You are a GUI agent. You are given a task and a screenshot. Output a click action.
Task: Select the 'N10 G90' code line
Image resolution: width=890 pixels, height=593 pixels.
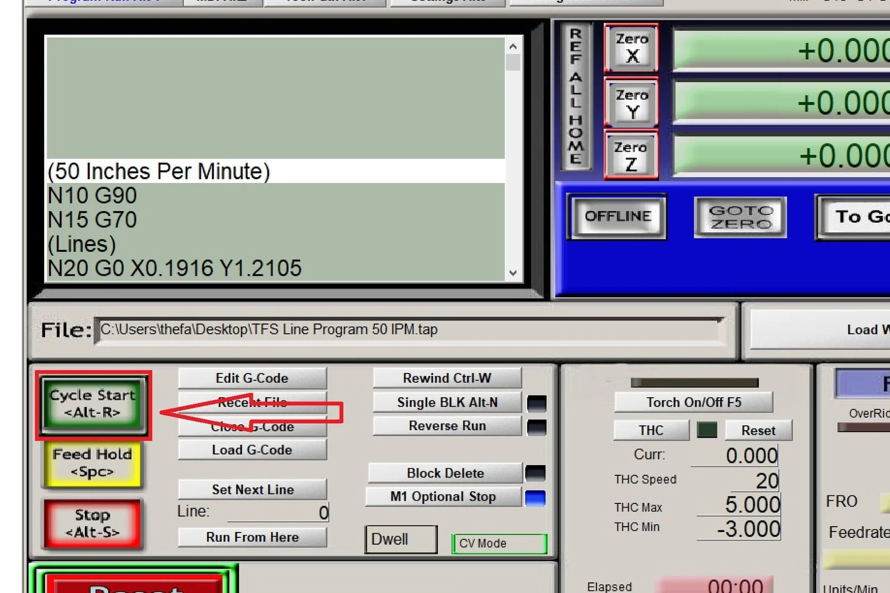pos(275,196)
